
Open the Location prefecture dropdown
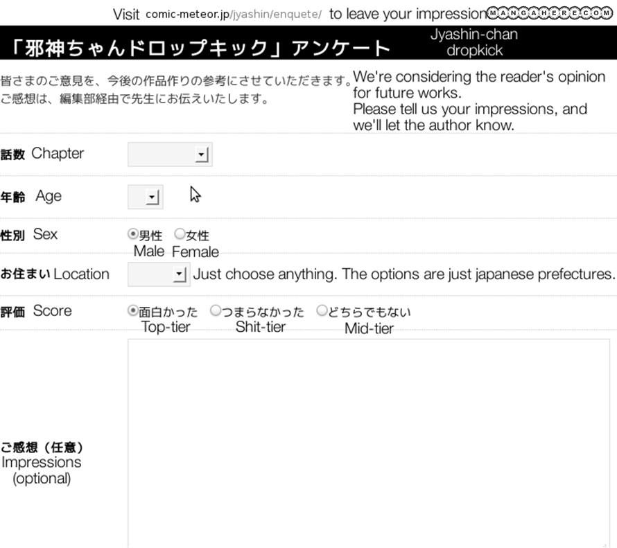click(x=159, y=275)
